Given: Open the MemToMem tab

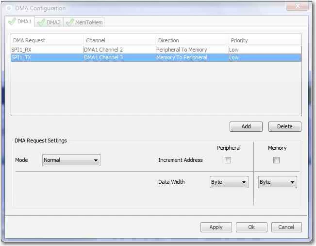Looking at the screenshot, I should (x=84, y=22).
